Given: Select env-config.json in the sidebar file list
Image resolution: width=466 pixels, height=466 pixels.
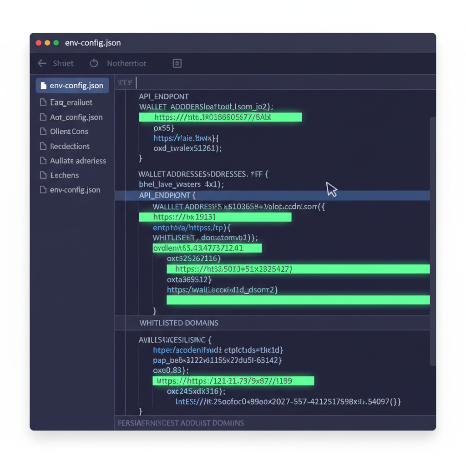Looking at the screenshot, I should coord(72,85).
